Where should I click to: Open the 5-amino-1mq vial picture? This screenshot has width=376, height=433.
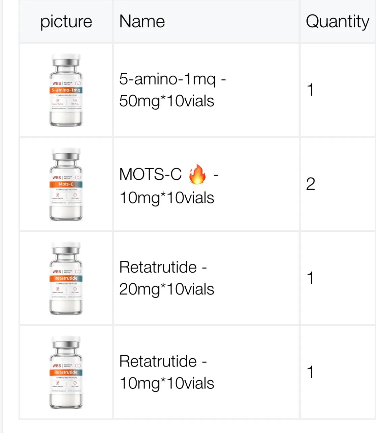(x=66, y=90)
